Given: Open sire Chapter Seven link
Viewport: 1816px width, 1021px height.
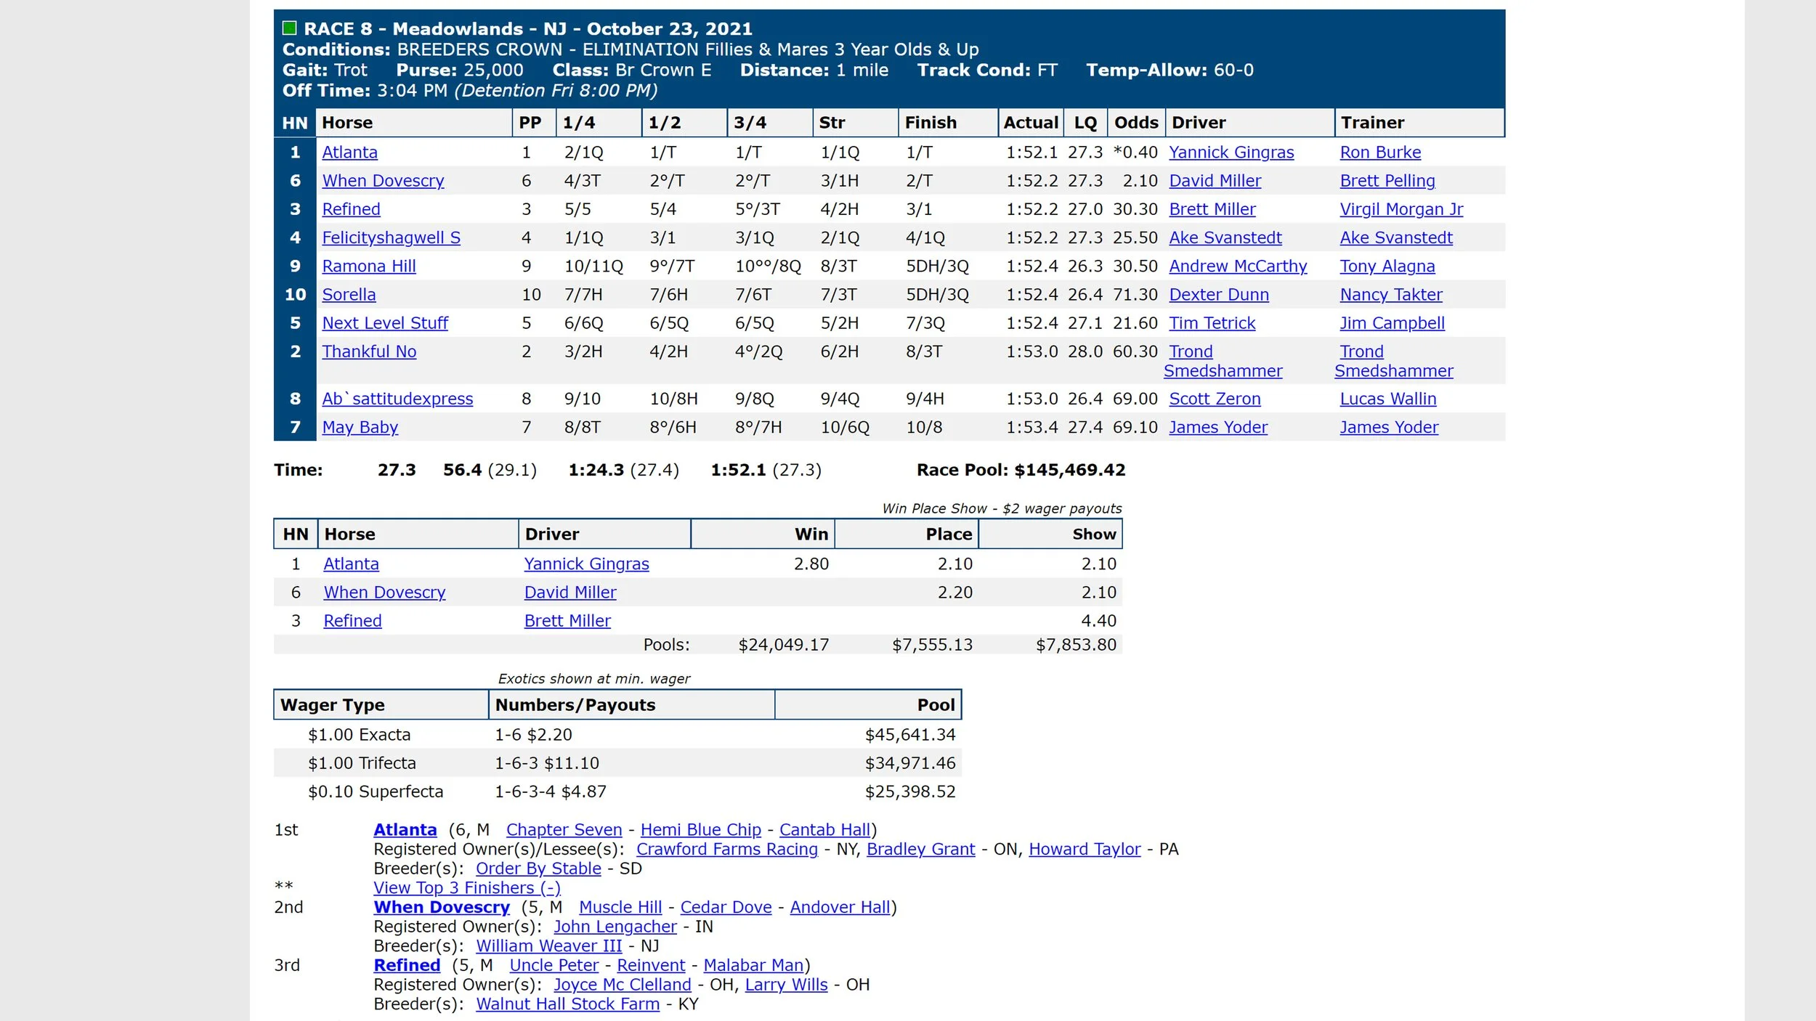Looking at the screenshot, I should click(x=564, y=830).
